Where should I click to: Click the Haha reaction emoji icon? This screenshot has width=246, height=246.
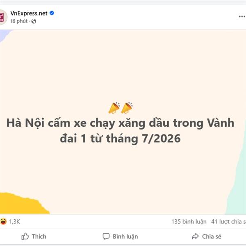point(3,221)
